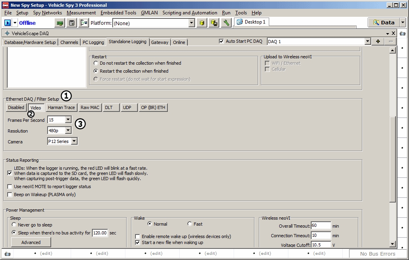Toggle the Auto Start PC DAQ checkbox
Viewport: 409px width, 260px height.
pos(222,41)
